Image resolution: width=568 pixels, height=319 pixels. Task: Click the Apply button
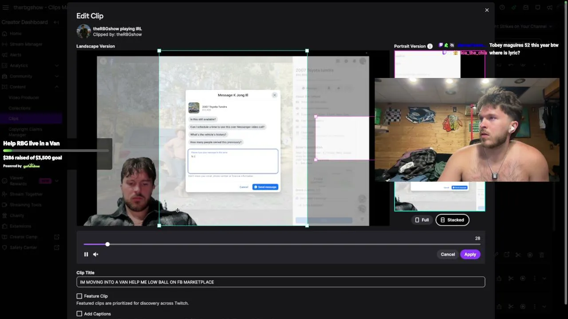coord(470,254)
